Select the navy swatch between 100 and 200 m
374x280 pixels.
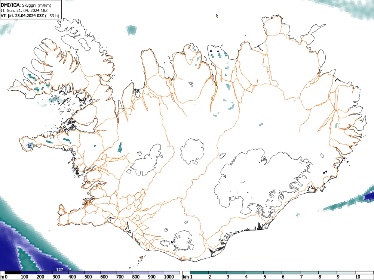29,273
